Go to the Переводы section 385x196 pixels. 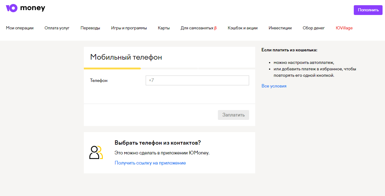tap(90, 28)
